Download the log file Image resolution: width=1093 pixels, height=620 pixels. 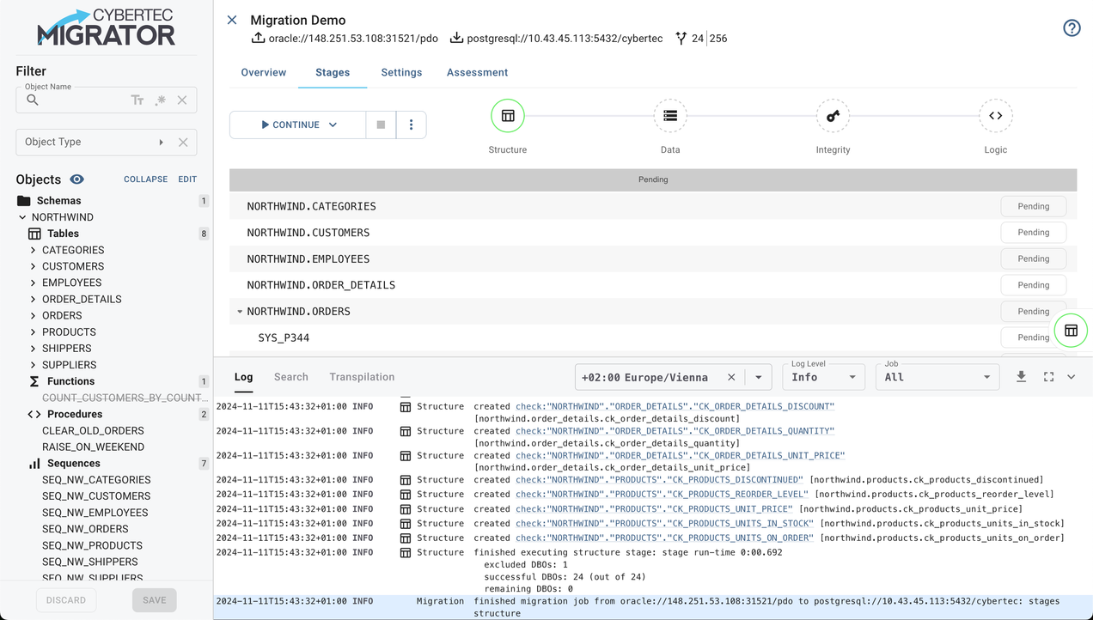[x=1021, y=377]
